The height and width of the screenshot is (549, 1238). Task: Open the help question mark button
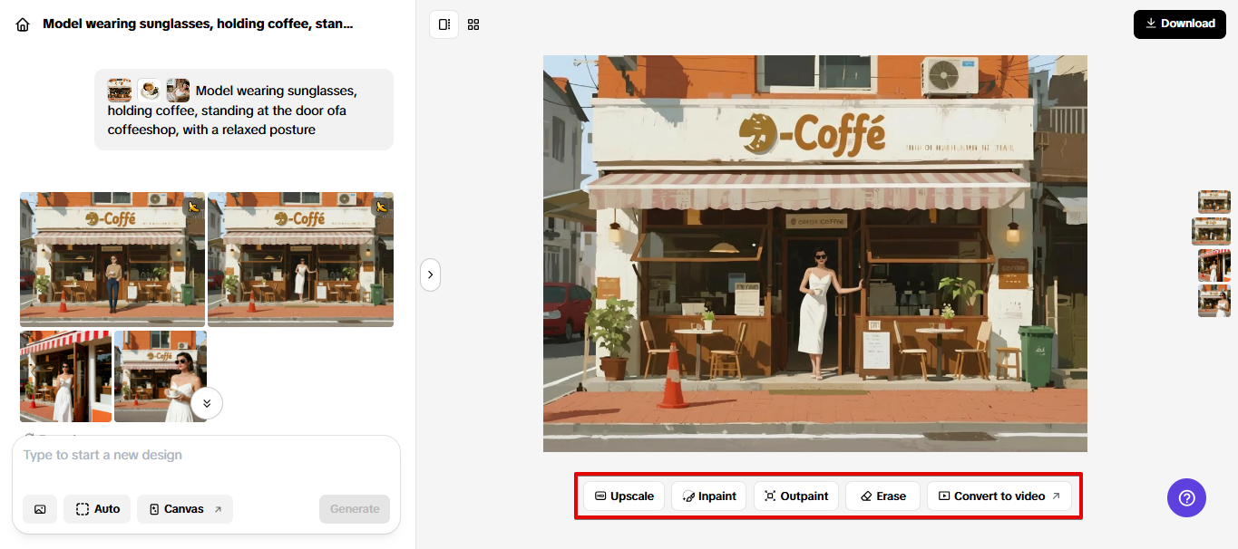[1186, 497]
